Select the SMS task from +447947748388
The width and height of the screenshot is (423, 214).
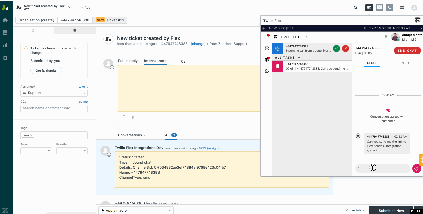coord(312,66)
